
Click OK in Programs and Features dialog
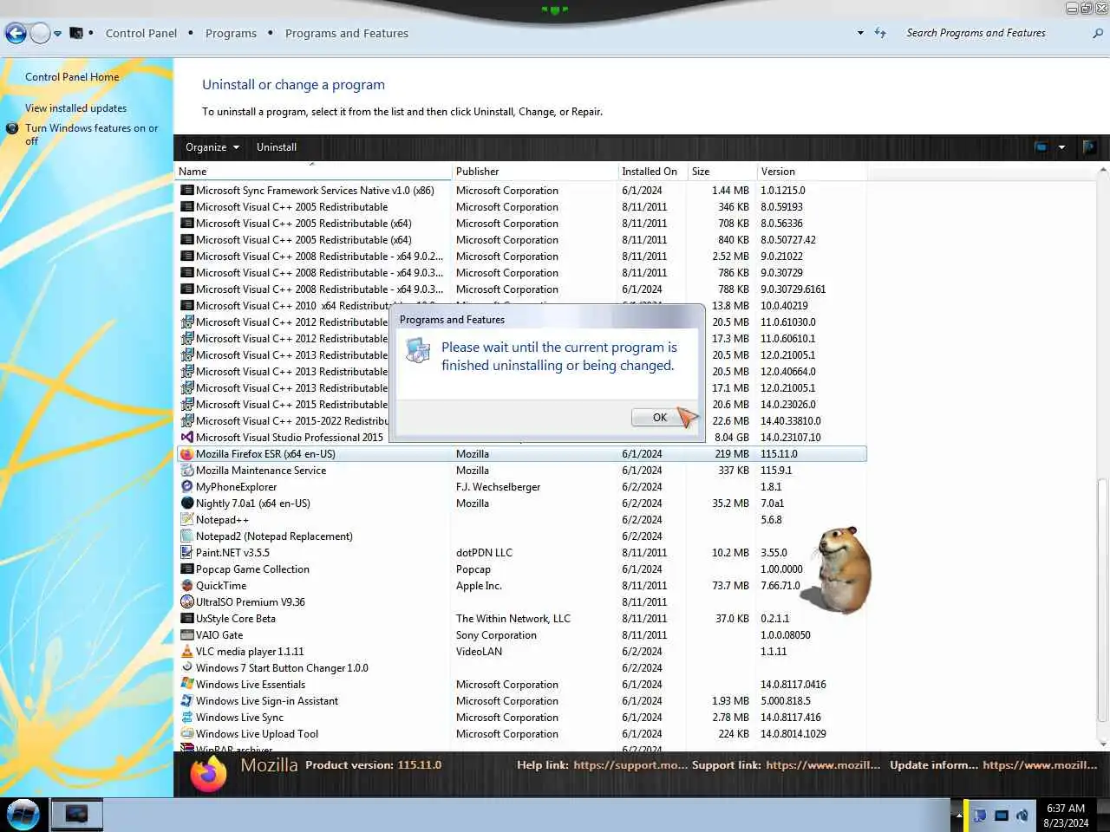coord(660,418)
